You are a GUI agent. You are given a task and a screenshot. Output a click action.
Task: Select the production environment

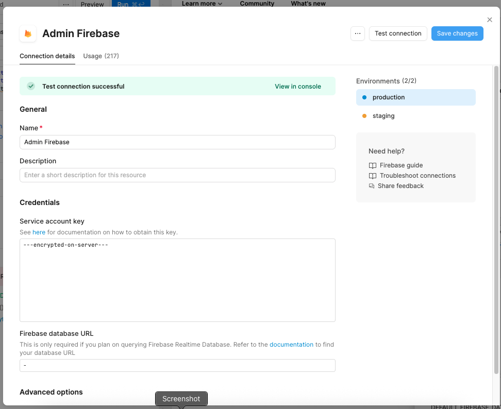coord(415,97)
